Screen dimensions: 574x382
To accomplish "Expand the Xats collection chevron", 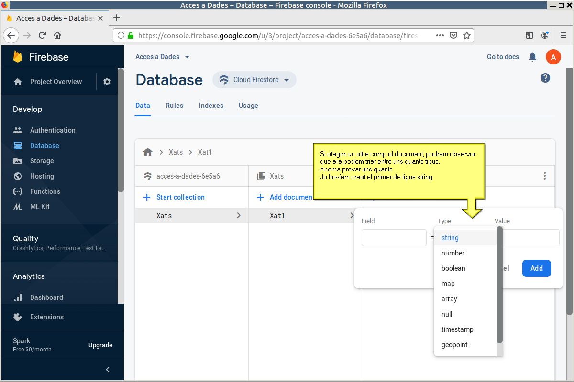I will [239, 215].
